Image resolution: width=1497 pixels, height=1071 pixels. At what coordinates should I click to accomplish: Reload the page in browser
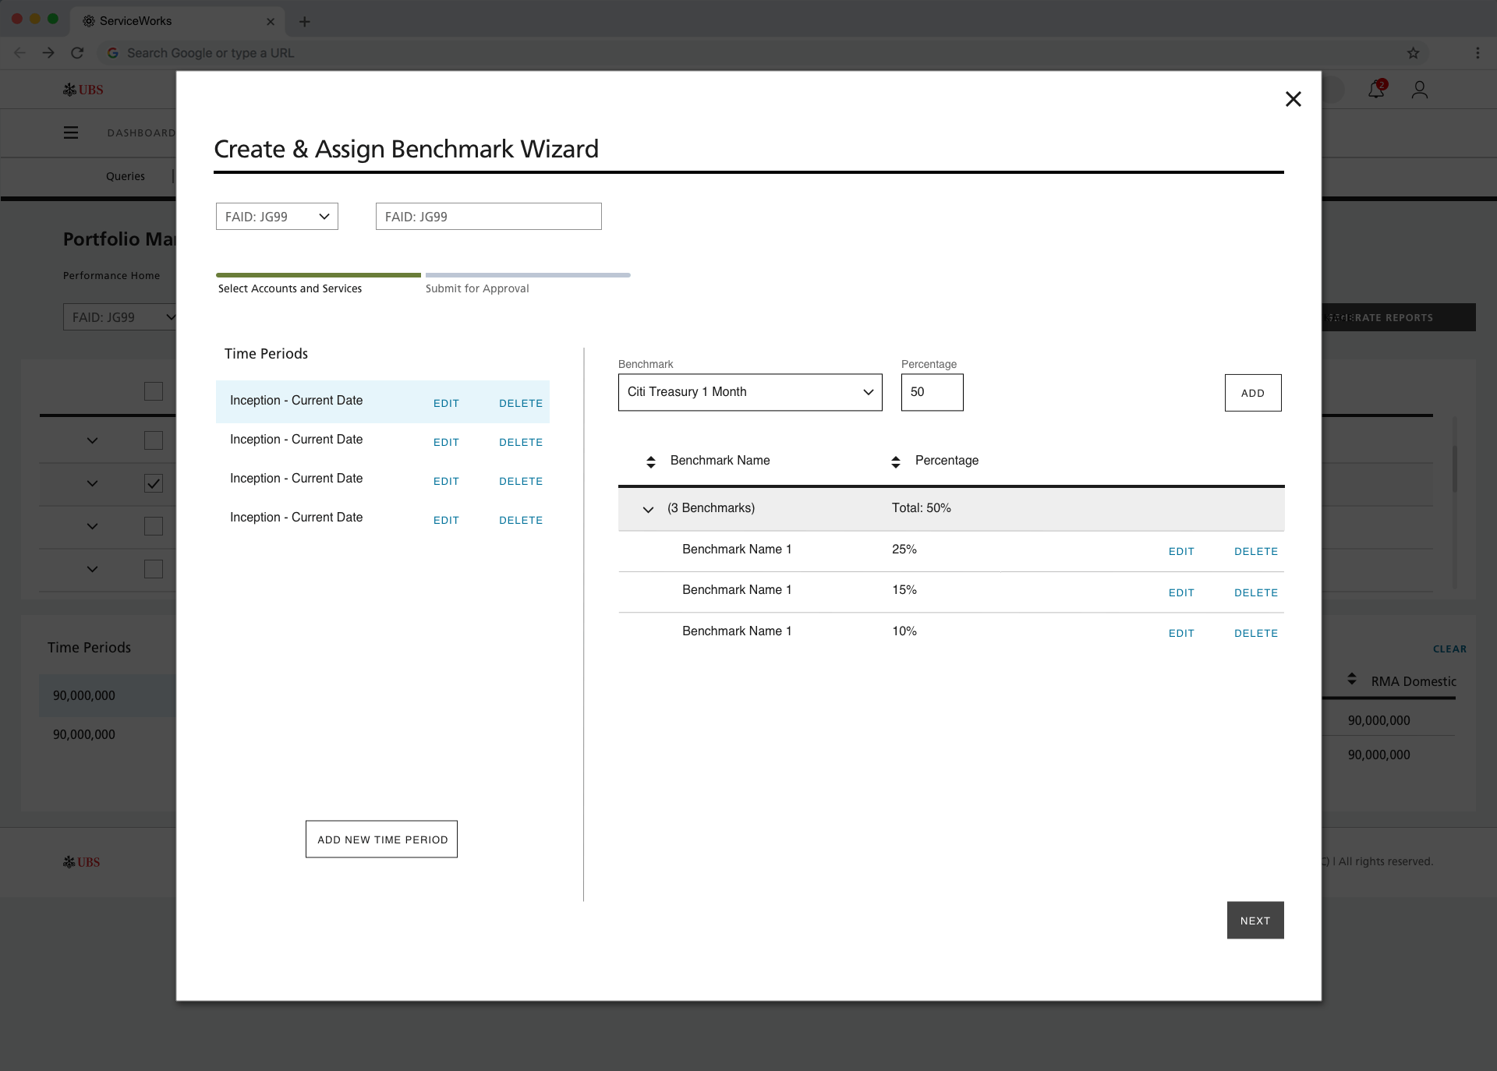click(x=76, y=53)
